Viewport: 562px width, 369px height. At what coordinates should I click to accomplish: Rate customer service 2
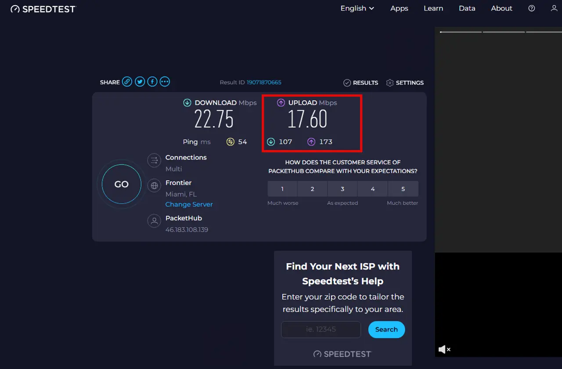(313, 189)
